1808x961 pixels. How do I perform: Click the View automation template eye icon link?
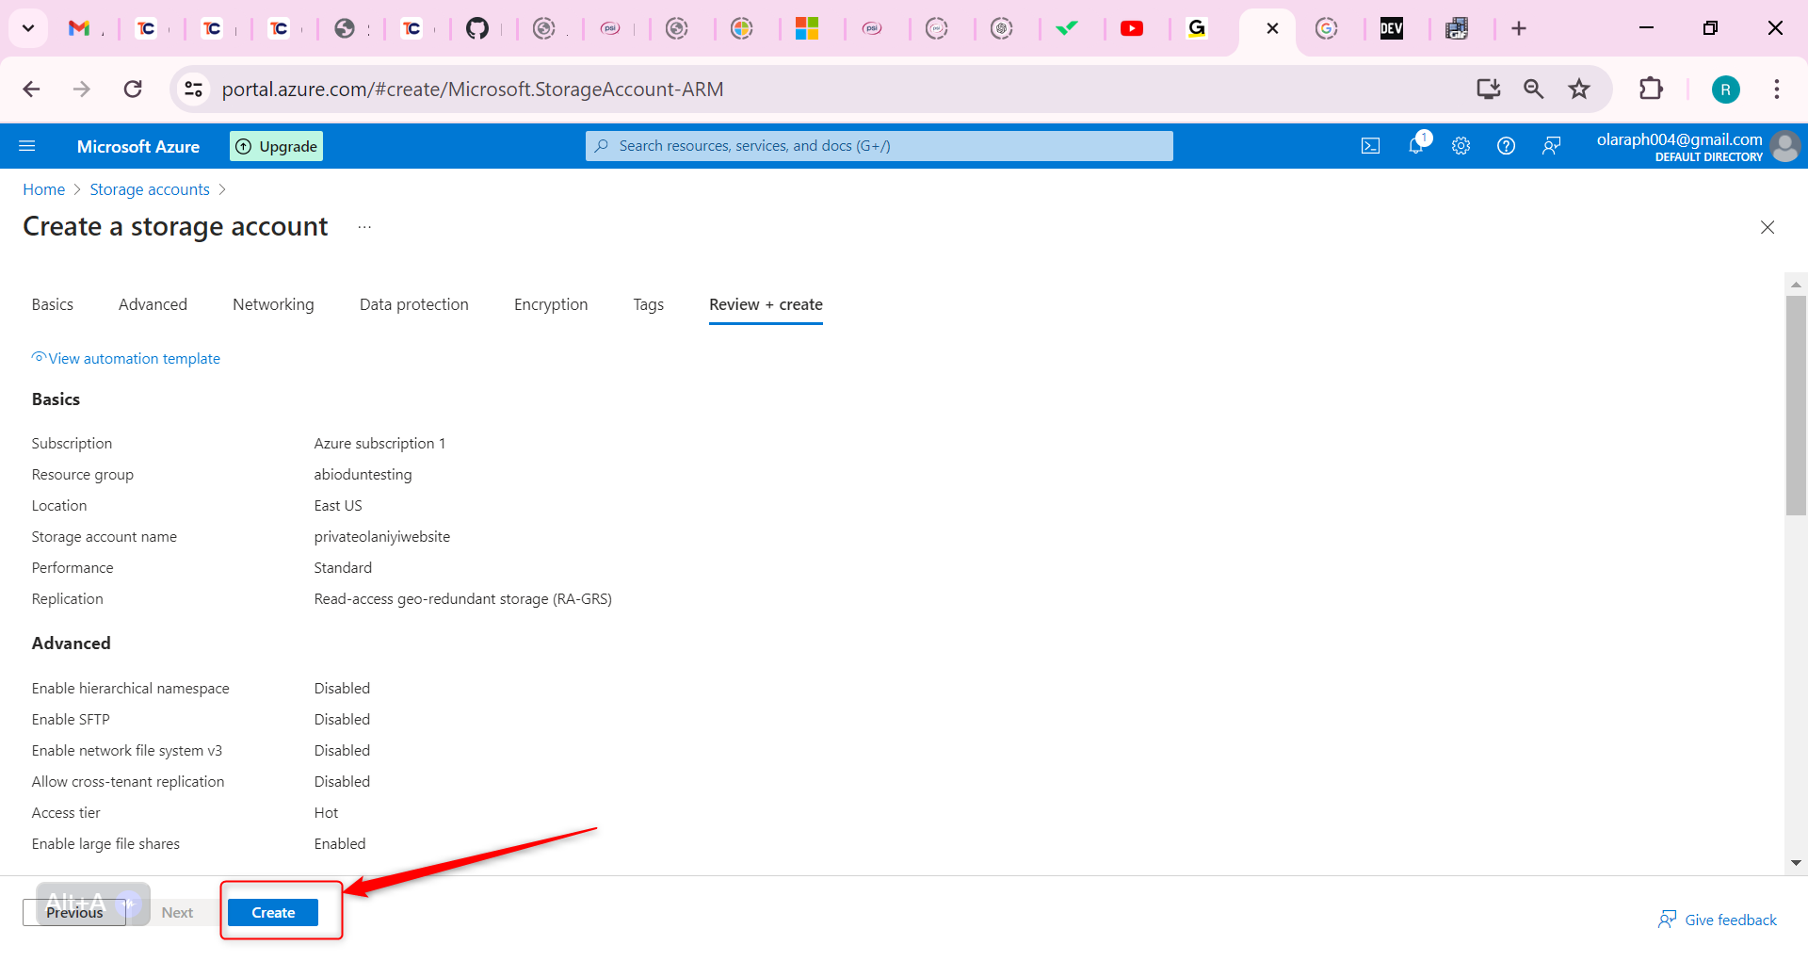(39, 356)
